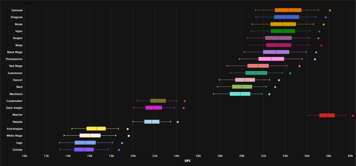Click the Pictomancer outlier dot
The height and width of the screenshot is (166, 356).
click(315, 59)
